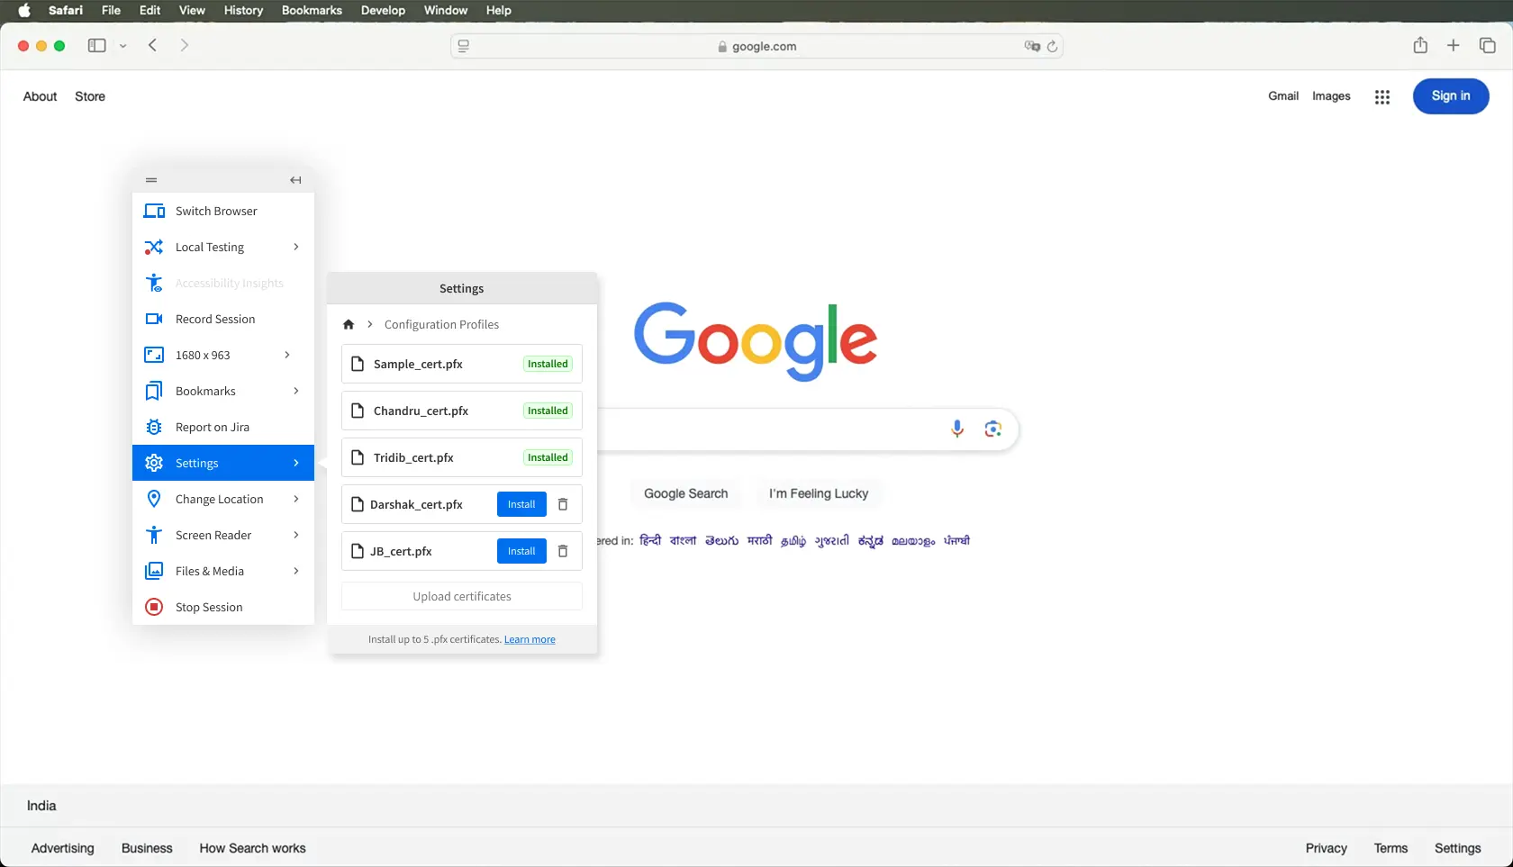This screenshot has width=1513, height=867.
Task: Click the Upload certificates button
Action: point(461,596)
